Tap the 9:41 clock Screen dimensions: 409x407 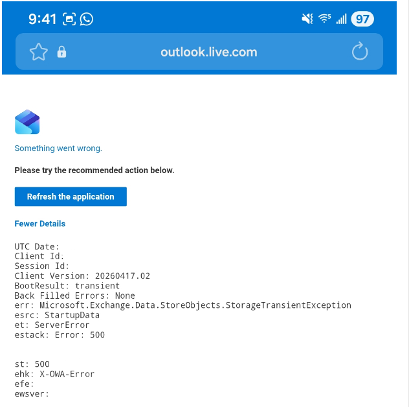(x=42, y=19)
